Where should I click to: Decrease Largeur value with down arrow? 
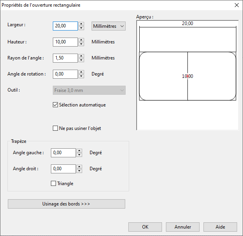(x=81, y=28)
